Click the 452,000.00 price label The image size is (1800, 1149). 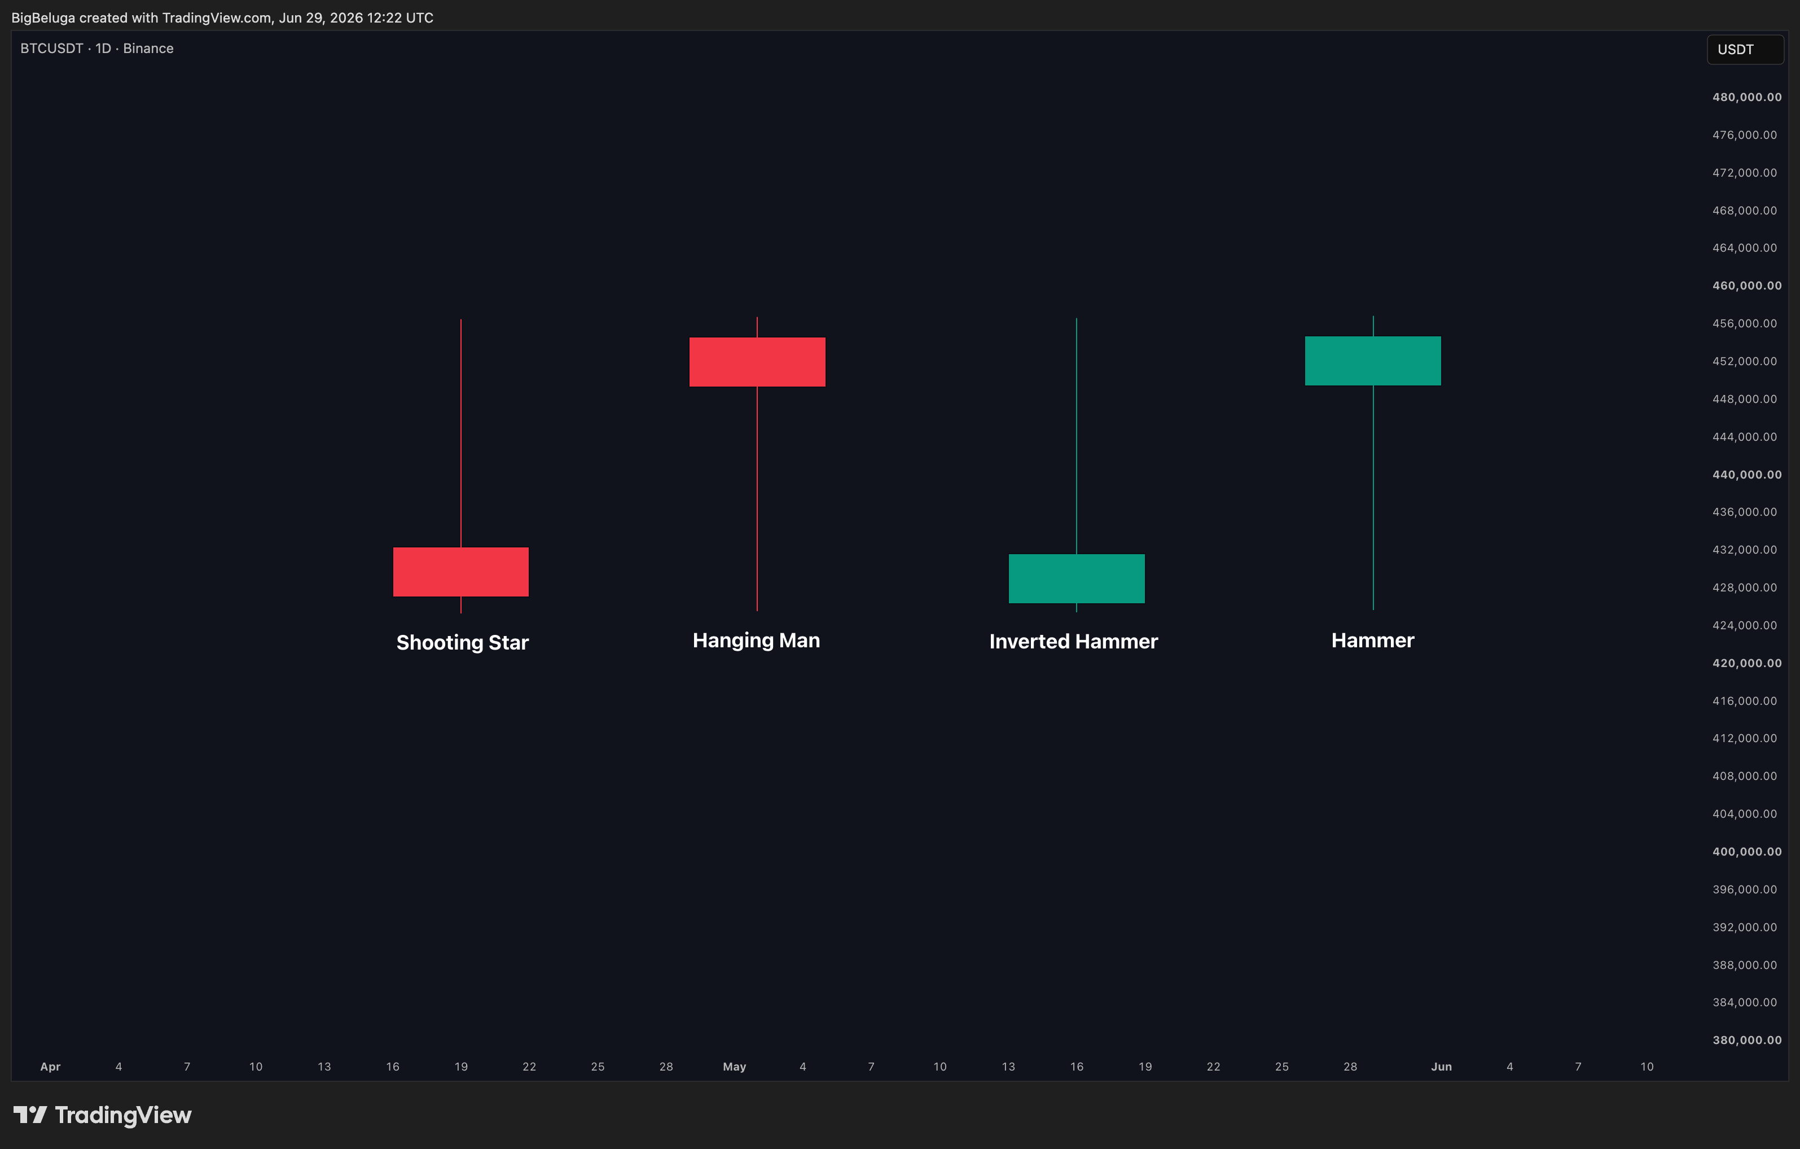(x=1745, y=361)
